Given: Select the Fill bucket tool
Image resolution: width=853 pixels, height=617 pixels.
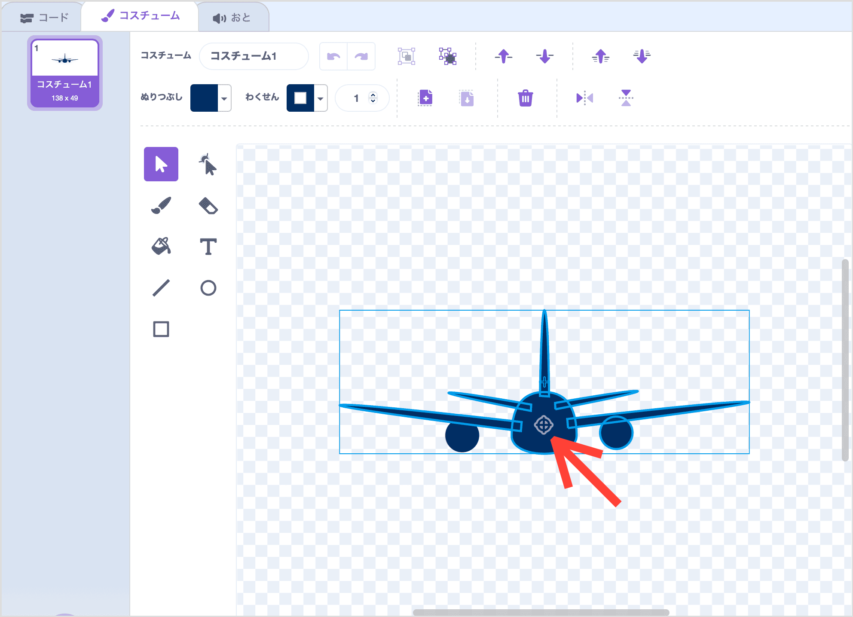Looking at the screenshot, I should pyautogui.click(x=161, y=247).
